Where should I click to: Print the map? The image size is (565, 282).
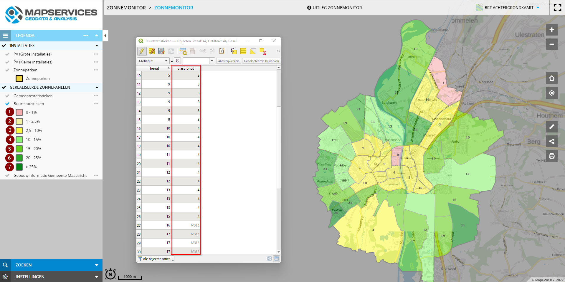[x=552, y=156]
